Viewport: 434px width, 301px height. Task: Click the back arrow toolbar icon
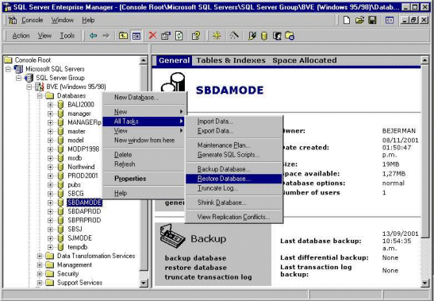click(93, 36)
